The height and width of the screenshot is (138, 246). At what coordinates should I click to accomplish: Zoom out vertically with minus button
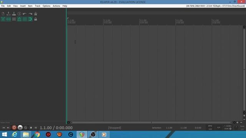[244, 119]
